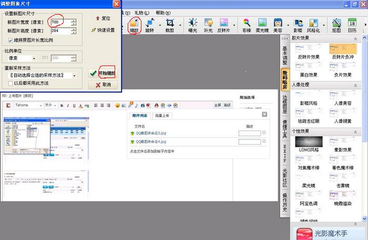
Task: Click the 取消 cancel button
Action: (x=103, y=84)
